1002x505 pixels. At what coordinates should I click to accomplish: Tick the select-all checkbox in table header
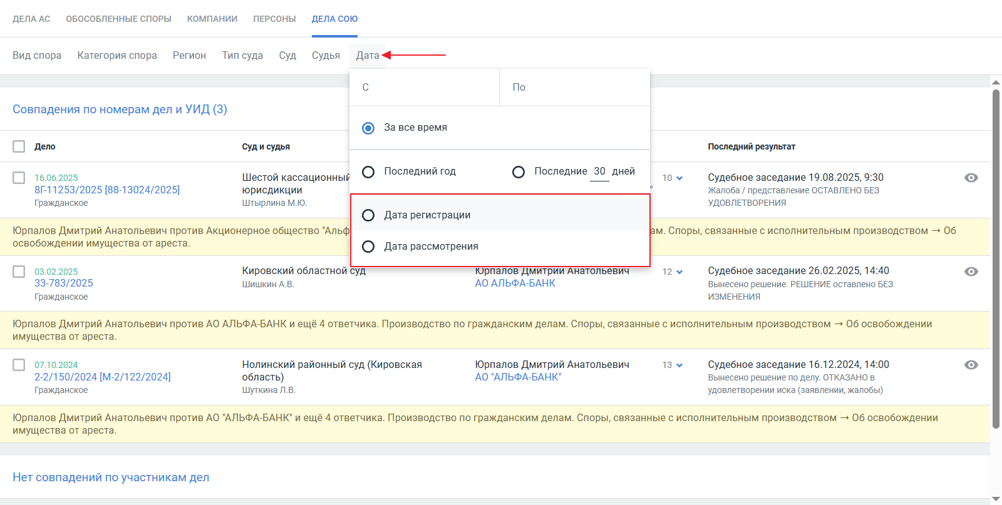19,146
